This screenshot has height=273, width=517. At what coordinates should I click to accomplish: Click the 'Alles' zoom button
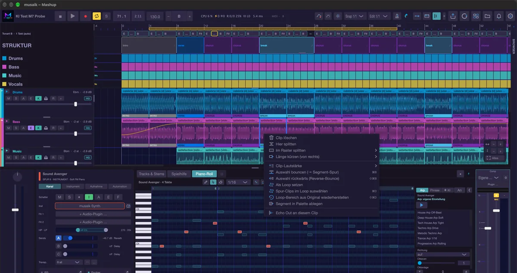pyautogui.click(x=495, y=158)
